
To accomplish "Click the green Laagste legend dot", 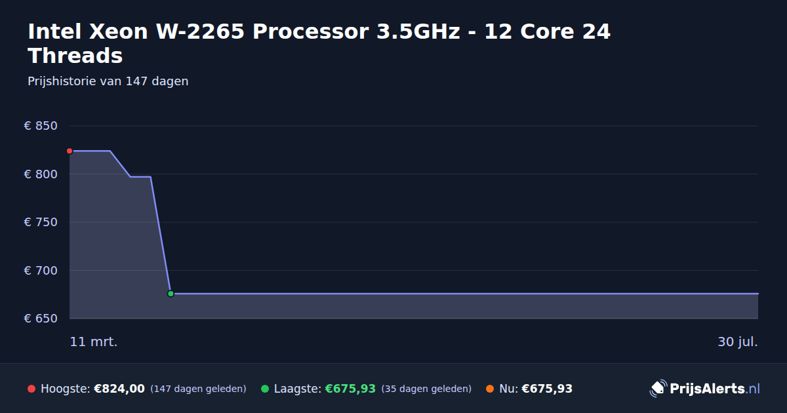I will click(265, 389).
